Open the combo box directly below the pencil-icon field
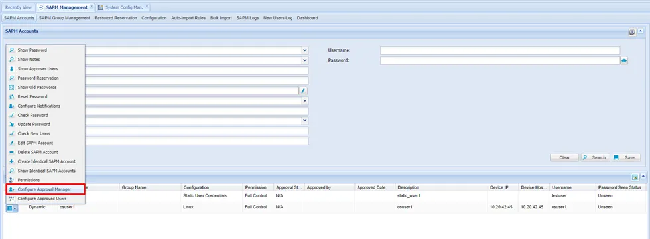This screenshot has height=239, width=650. pos(305,101)
